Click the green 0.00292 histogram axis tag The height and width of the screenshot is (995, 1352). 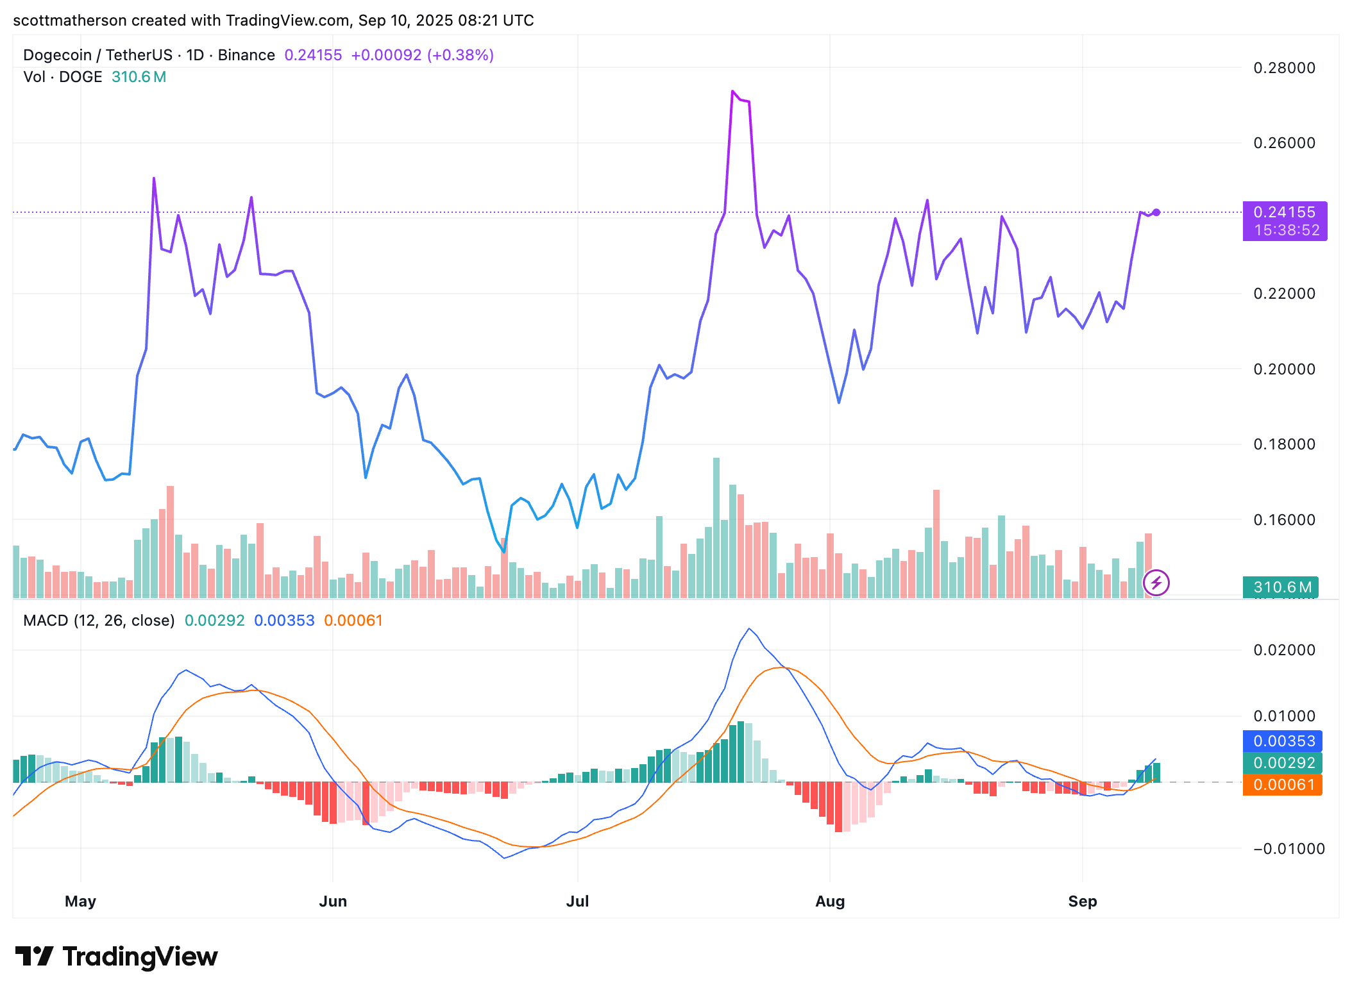[x=1283, y=763]
